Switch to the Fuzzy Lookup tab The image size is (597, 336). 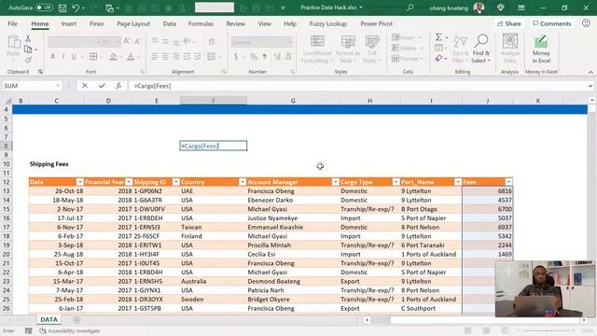tap(327, 23)
